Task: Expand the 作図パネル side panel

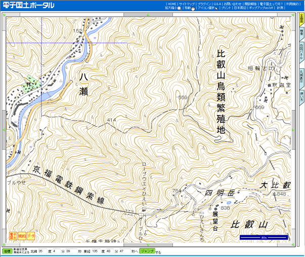Action: pos(301,53)
